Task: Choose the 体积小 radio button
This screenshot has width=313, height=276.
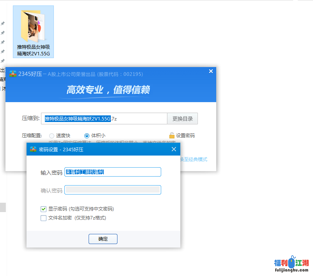Action: click(x=87, y=136)
